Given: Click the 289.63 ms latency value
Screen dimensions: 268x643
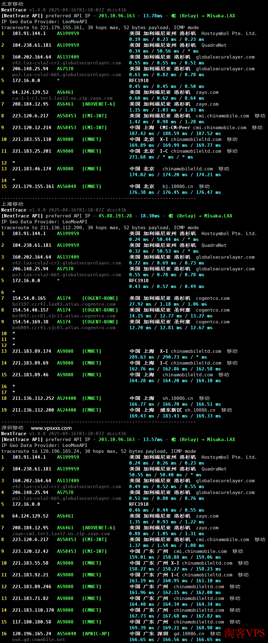Looking at the screenshot, I should point(142,357).
